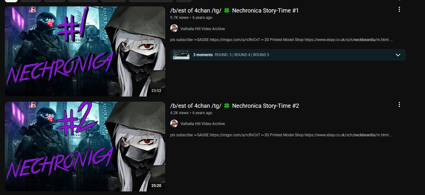Open the Nechronica Story-Time #1 video title
Screen dimensions: 425x195
pyautogui.click(x=234, y=11)
